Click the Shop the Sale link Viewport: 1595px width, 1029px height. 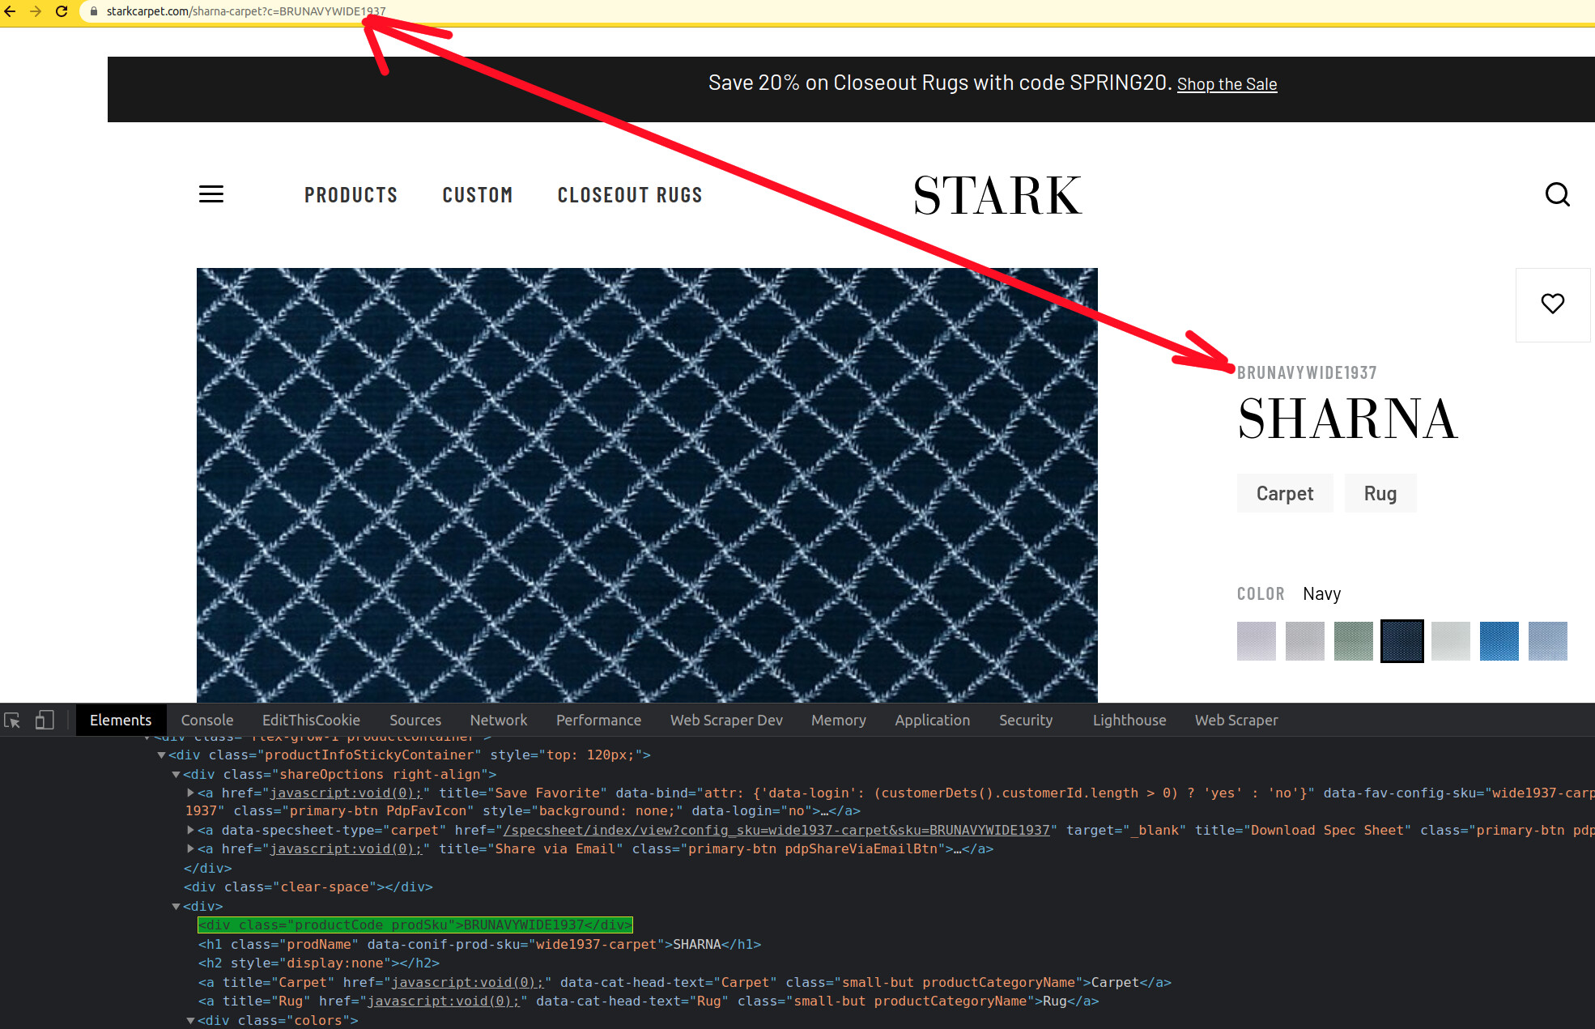coord(1227,84)
